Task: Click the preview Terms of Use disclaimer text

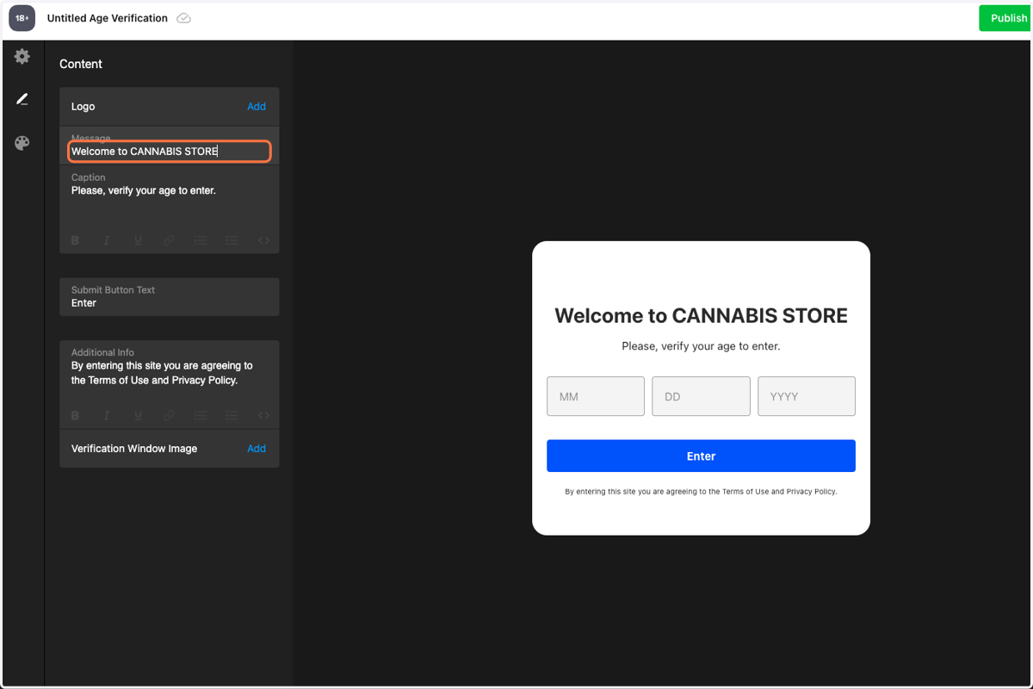Action: click(701, 492)
